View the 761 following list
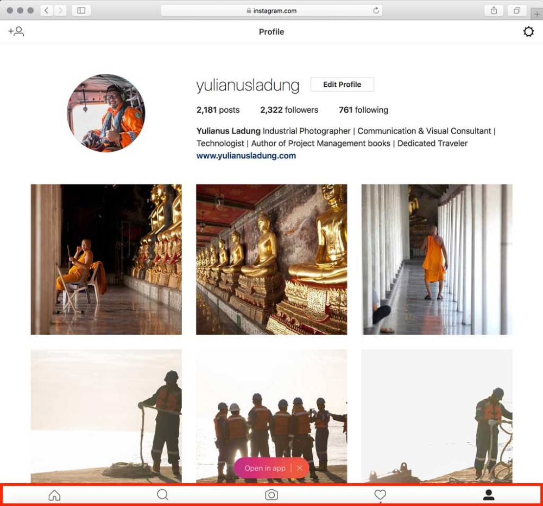The image size is (543, 506). tap(363, 110)
